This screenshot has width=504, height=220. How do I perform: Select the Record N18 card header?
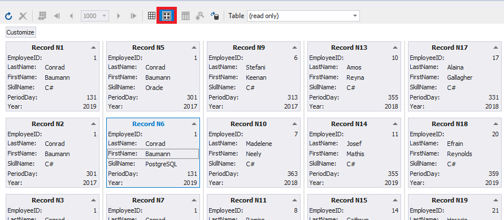tap(450, 124)
